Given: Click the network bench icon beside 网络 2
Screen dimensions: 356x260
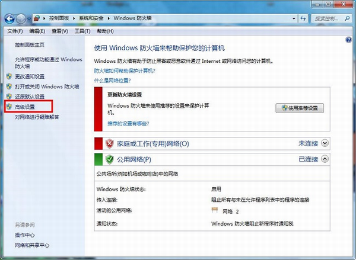Looking at the screenshot, I should click(215, 210).
